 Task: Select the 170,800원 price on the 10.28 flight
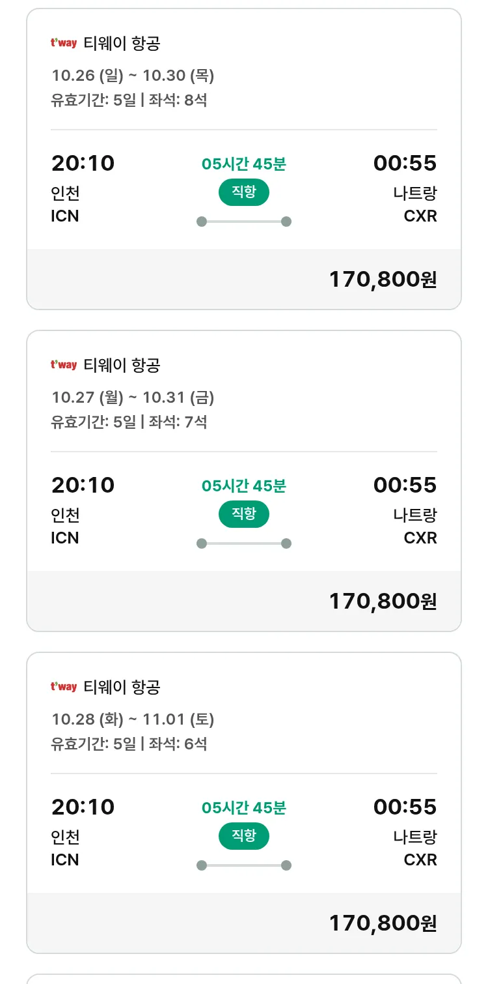383,923
